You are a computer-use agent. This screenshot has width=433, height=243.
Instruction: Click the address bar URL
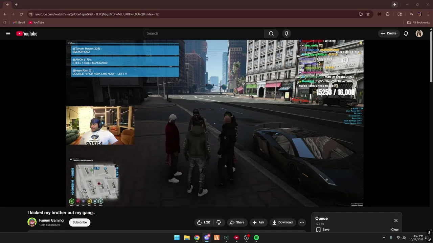[97, 14]
